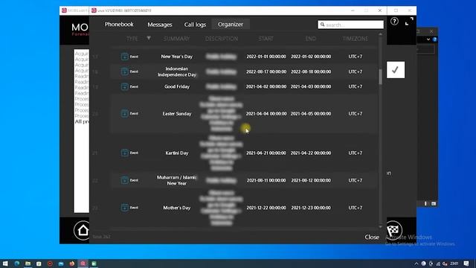Open the Windows Start menu
This screenshot has width=476, height=268.
[x=5, y=264]
